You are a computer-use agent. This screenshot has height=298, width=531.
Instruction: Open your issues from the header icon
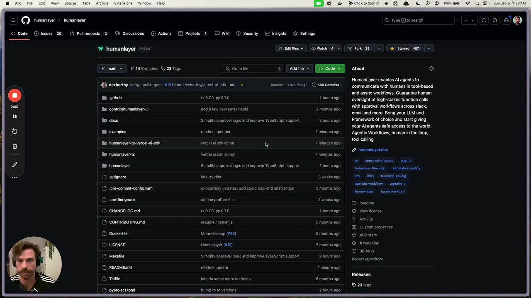click(x=484, y=20)
